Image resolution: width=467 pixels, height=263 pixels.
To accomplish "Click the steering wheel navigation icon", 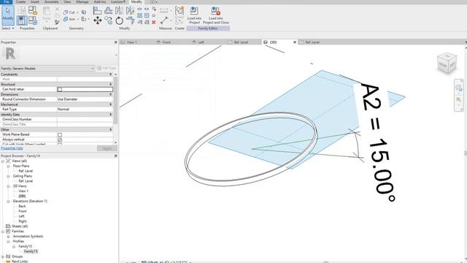I will point(459,88).
